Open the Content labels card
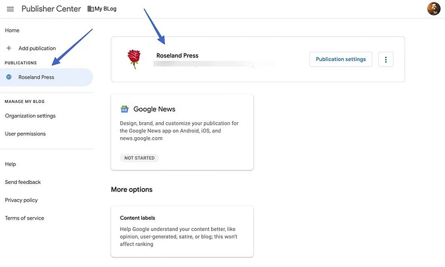445x267 pixels. (x=182, y=231)
